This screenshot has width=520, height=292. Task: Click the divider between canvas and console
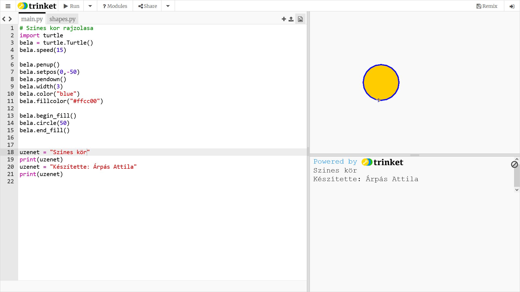[x=414, y=155]
